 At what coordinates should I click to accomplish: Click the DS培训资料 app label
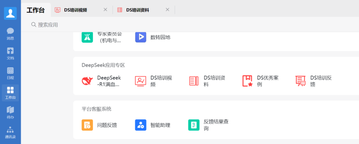pos(214,81)
